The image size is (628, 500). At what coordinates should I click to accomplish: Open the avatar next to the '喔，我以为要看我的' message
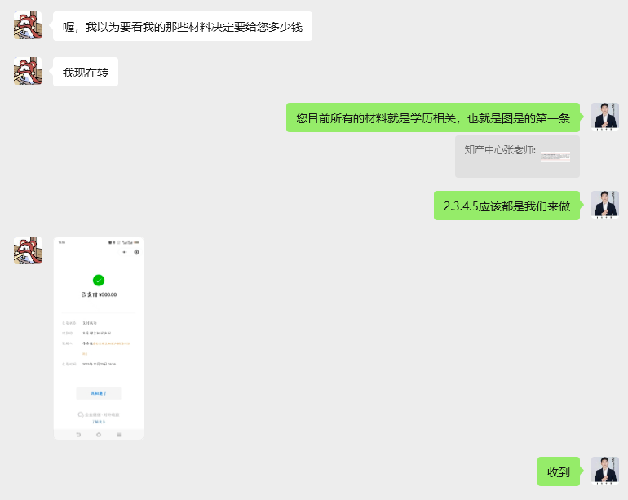(28, 26)
